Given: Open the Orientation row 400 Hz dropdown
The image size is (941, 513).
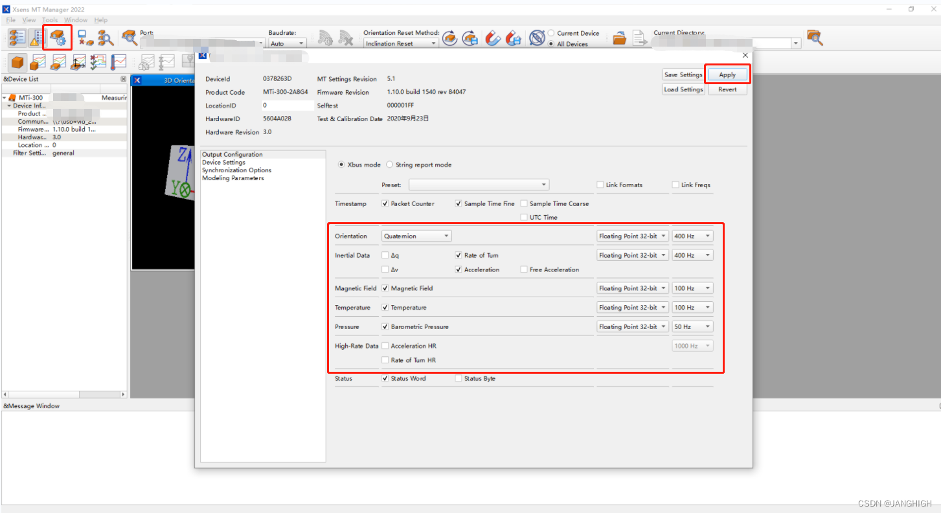Looking at the screenshot, I should point(692,236).
